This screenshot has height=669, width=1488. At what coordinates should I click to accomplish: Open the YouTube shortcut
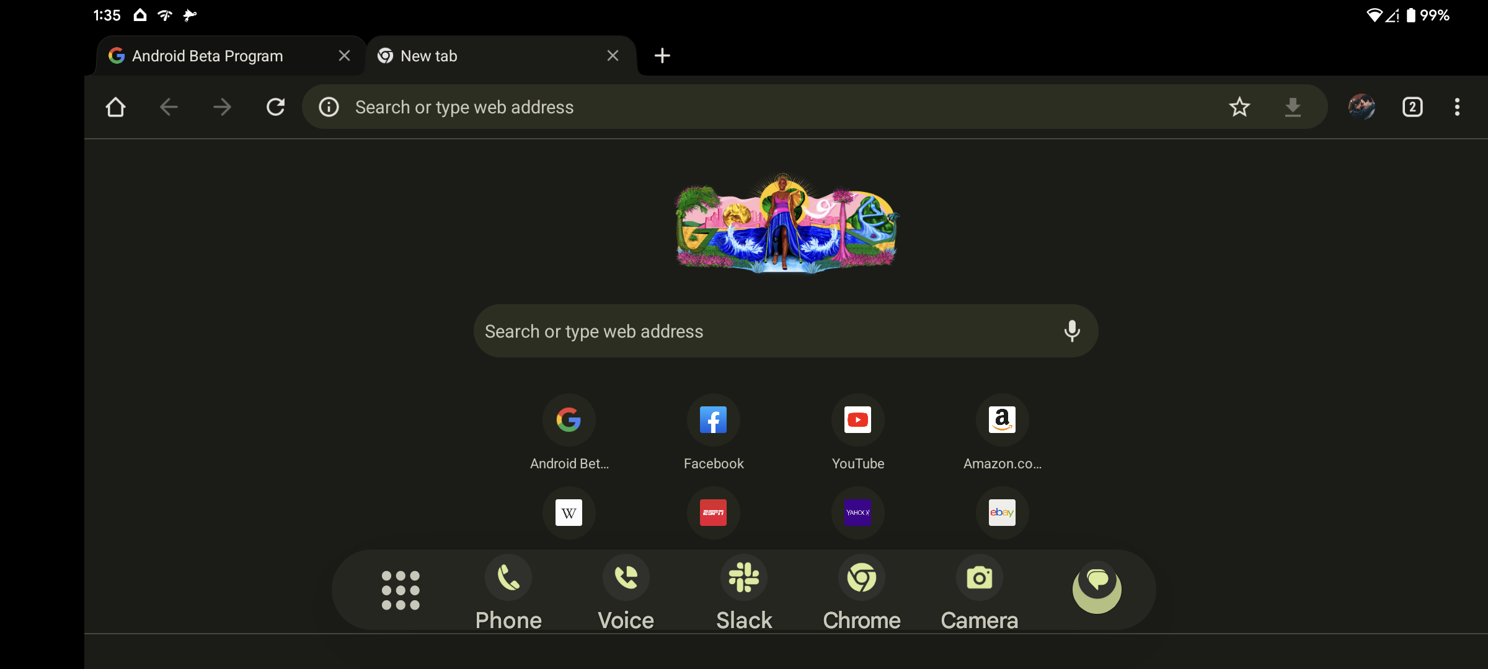point(857,420)
